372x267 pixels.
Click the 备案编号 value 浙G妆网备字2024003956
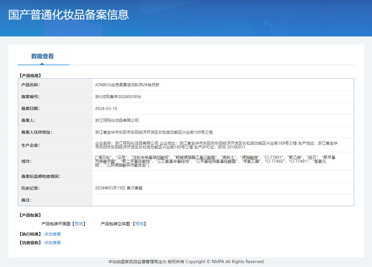point(118,97)
